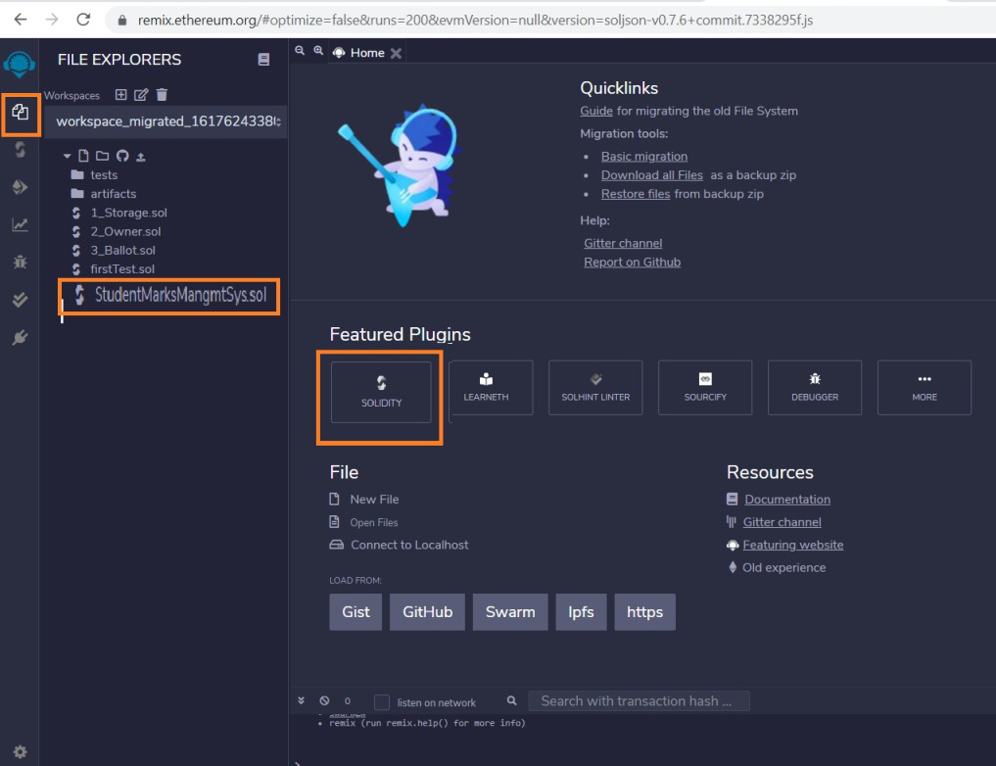This screenshot has width=996, height=766.
Task: Activate the Sourcify plugin
Action: (705, 388)
